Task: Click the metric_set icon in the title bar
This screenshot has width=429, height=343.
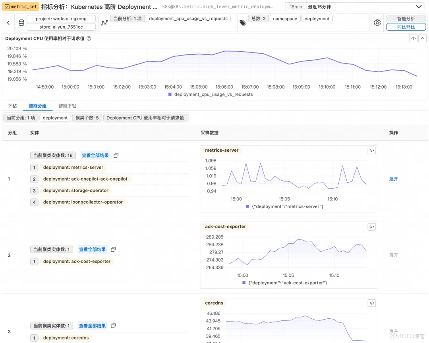Action: (x=7, y=6)
